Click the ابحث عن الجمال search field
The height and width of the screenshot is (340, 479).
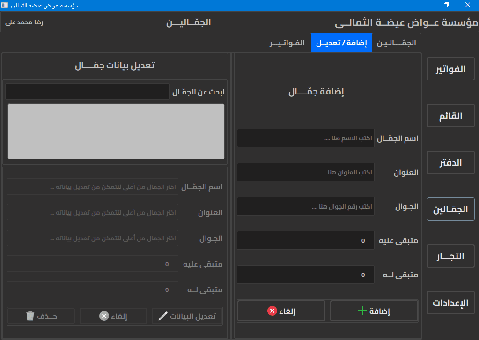87,91
